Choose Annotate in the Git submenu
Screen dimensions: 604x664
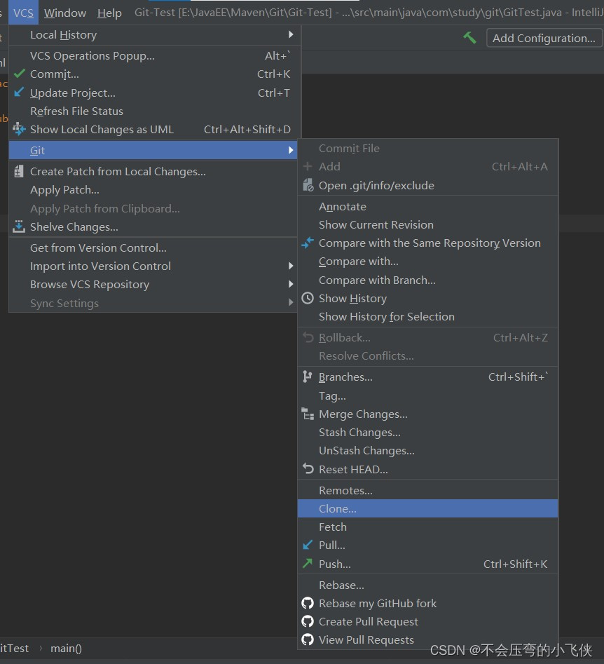(x=427, y=206)
